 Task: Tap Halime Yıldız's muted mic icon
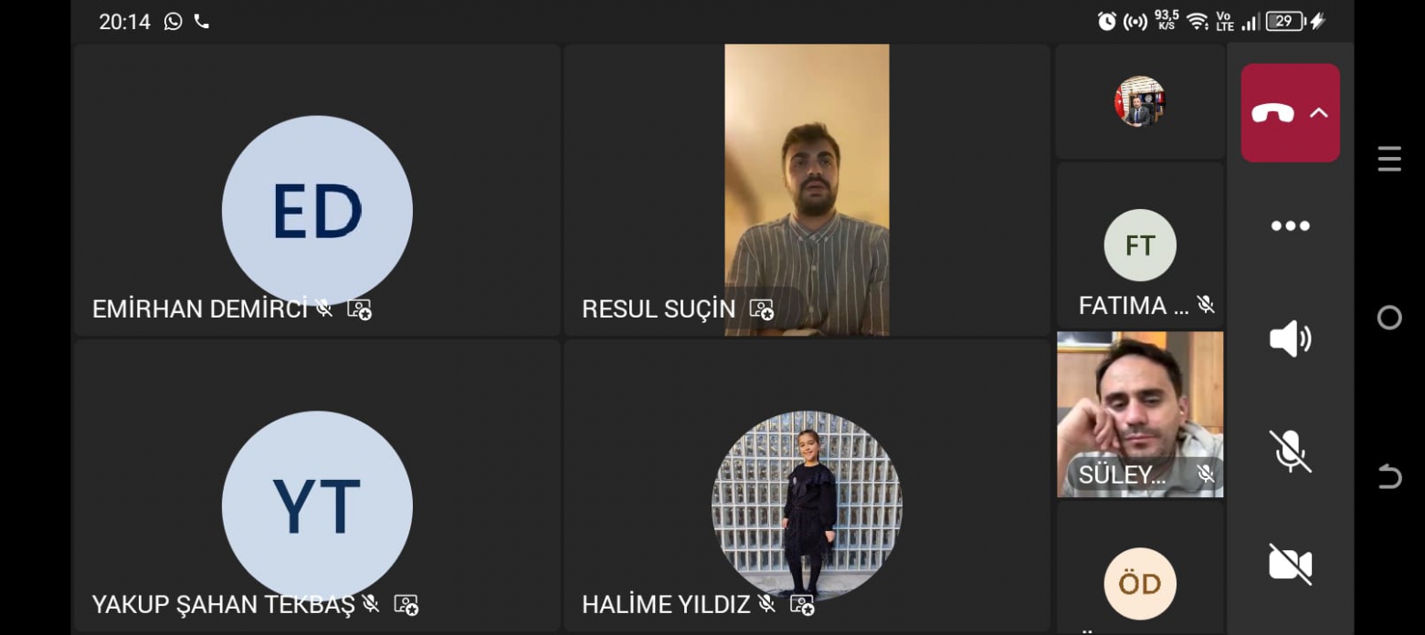click(x=766, y=604)
